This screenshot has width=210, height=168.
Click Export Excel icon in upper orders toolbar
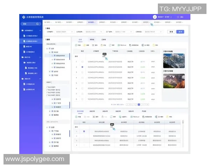(x=119, y=45)
